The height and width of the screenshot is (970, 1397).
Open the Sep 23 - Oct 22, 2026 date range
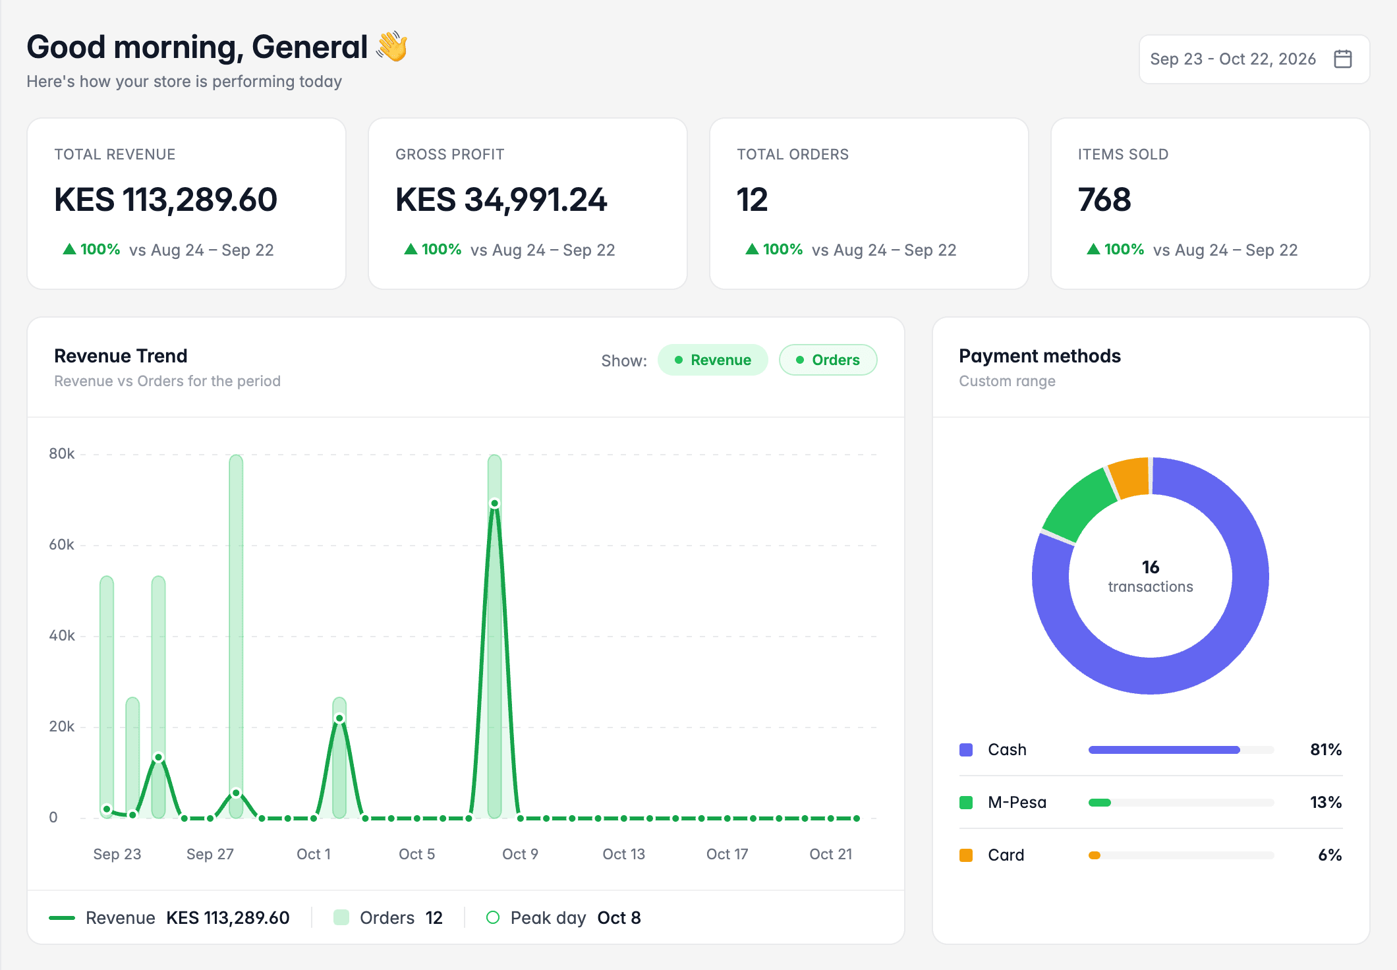[x=1254, y=59]
